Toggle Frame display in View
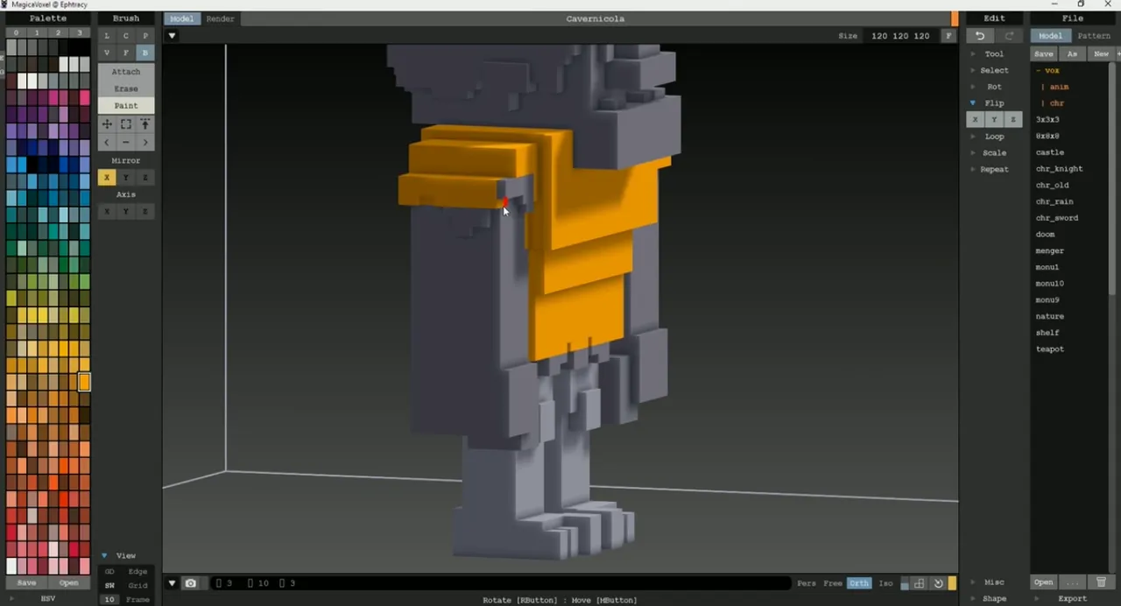The height and width of the screenshot is (606, 1121). pos(137,599)
